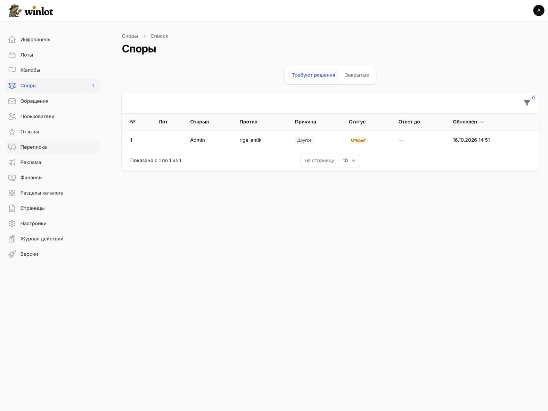Open the Лоты menu label
The height and width of the screenshot is (411, 548).
tap(27, 55)
